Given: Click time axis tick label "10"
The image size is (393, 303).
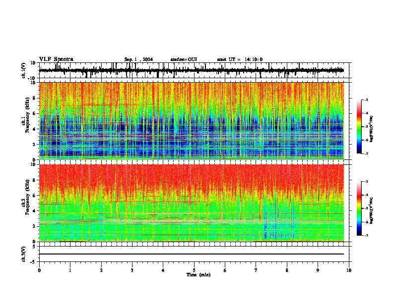Looking at the screenshot, I should 349,270.
